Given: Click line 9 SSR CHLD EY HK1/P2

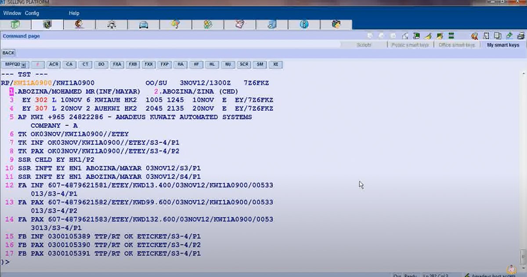Looking at the screenshot, I should [52, 160].
